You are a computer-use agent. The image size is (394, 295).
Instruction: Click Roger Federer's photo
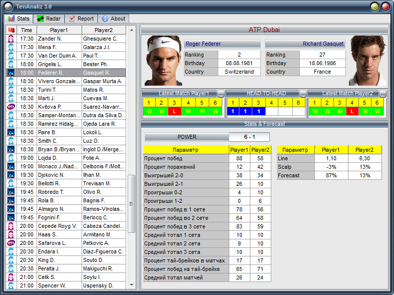coord(163,61)
